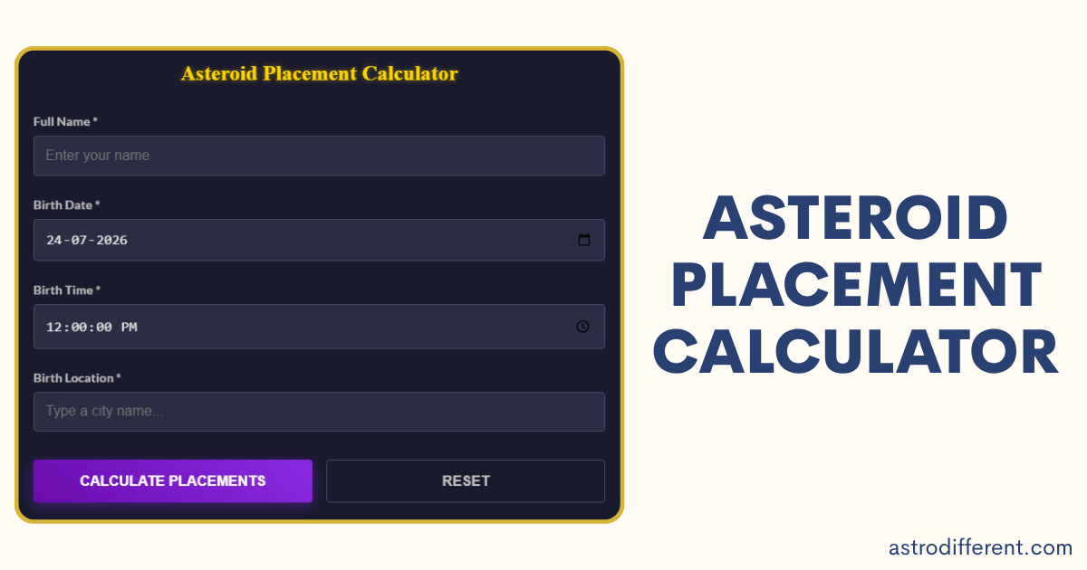Select the year 2026 in Birth Date
The width and height of the screenshot is (1087, 570).
coord(111,241)
